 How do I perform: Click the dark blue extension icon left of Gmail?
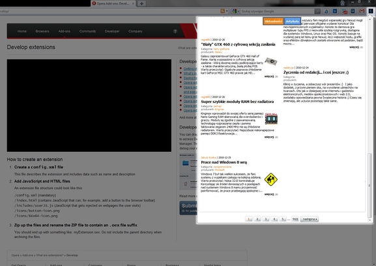(x=353, y=11)
